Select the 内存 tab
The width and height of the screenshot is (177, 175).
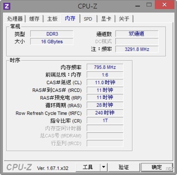tap(70, 18)
